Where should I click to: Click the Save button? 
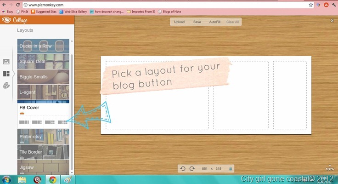point(197,22)
